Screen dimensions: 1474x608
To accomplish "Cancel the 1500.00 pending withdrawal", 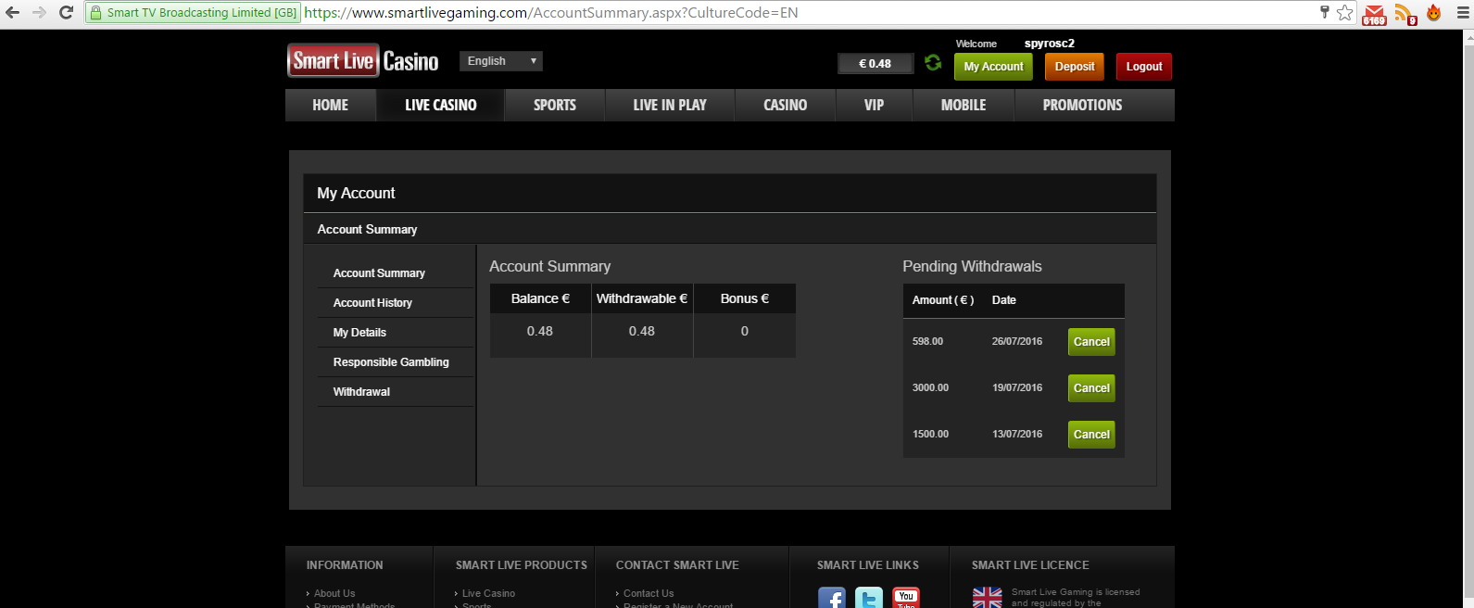I will coord(1091,435).
